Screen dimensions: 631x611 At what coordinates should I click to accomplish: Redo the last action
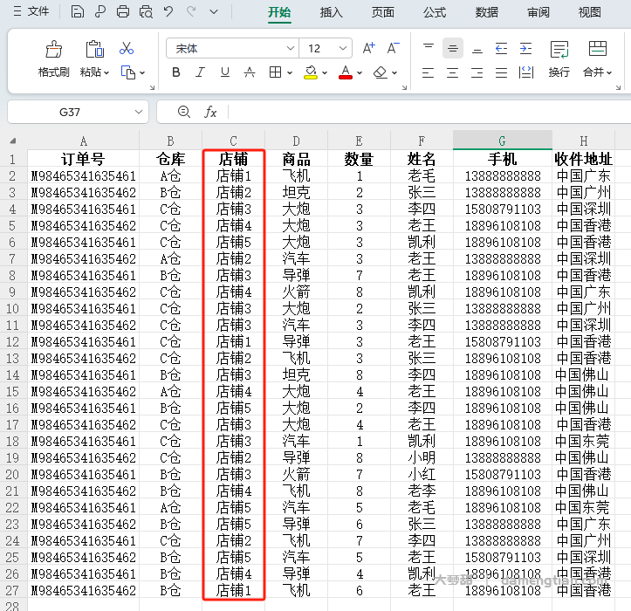click(x=191, y=11)
